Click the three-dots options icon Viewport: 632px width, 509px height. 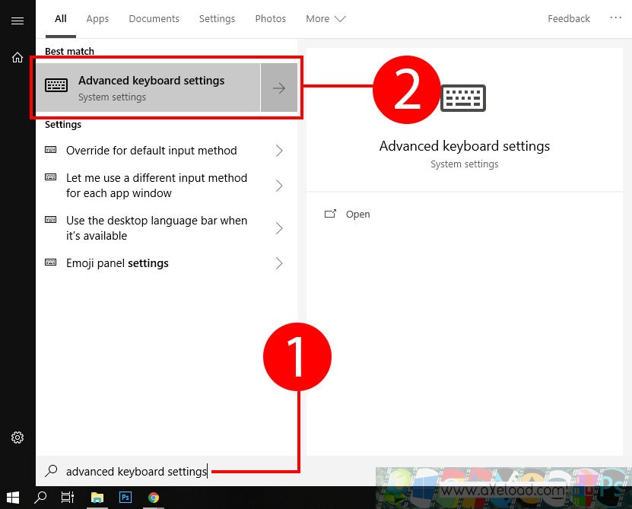coord(615,17)
